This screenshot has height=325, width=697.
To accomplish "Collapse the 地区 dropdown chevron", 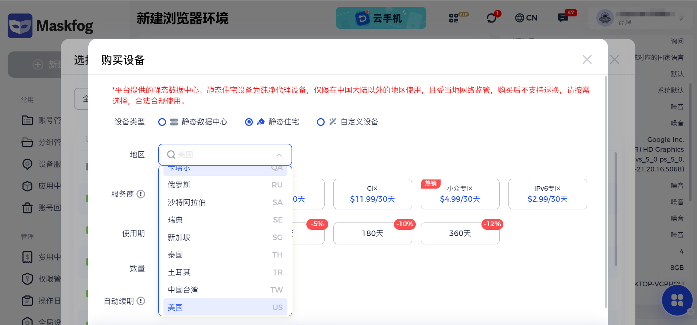I will [279, 155].
